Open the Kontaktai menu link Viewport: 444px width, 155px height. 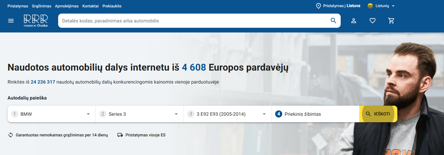pyautogui.click(x=90, y=6)
